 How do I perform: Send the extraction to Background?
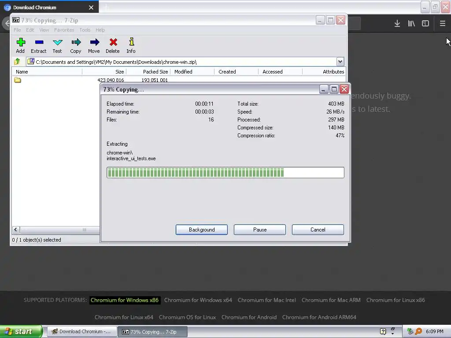202,230
